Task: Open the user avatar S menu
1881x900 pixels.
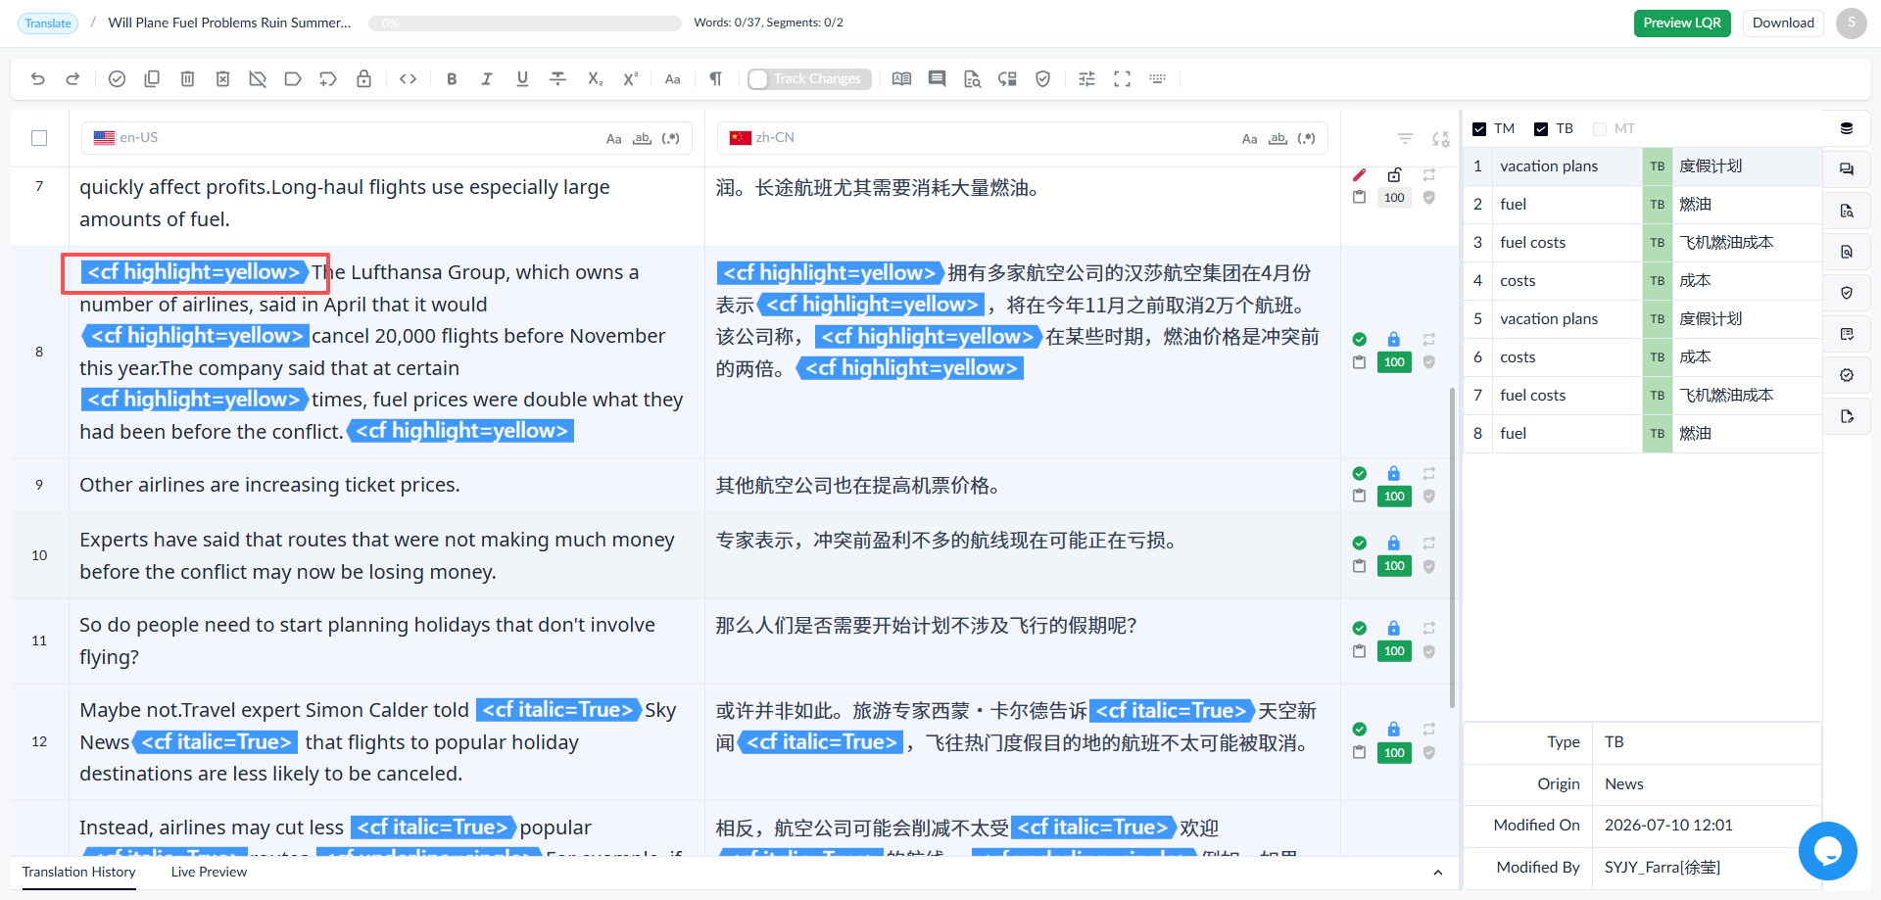Action: pyautogui.click(x=1852, y=24)
